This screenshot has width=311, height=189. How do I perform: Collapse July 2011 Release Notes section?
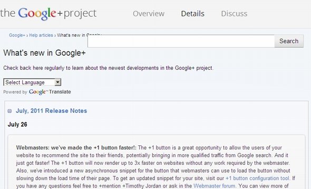pos(9,111)
